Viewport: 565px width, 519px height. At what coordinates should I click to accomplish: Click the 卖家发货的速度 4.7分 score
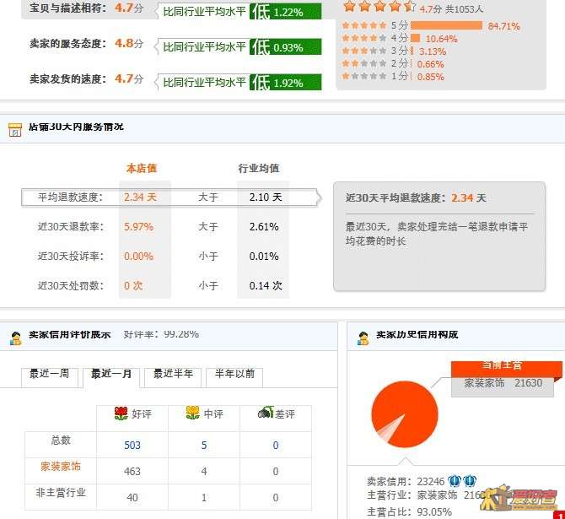point(129,78)
